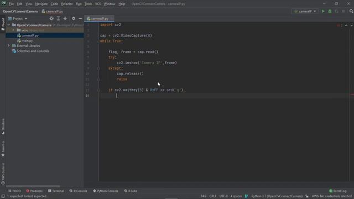Go to next highlighted error arrow

click(x=352, y=25)
